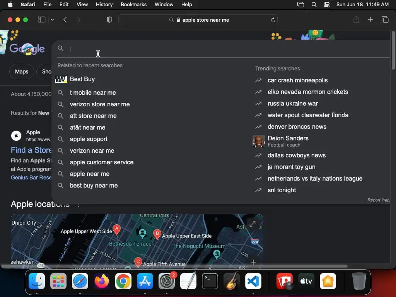Screen dimensions: 396x297
Task: Zoom in on the map with plus
Action: coord(253,262)
